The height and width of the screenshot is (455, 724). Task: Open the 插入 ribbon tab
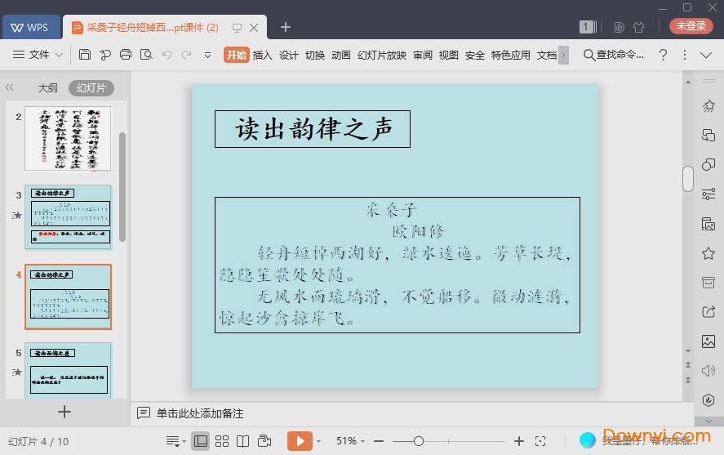pos(262,55)
